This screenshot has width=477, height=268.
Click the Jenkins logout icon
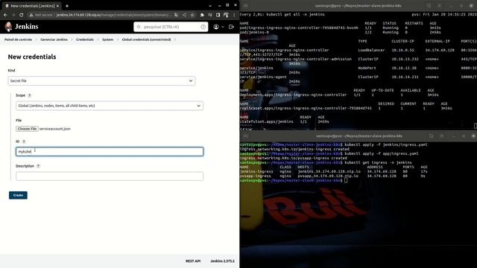click(231, 27)
